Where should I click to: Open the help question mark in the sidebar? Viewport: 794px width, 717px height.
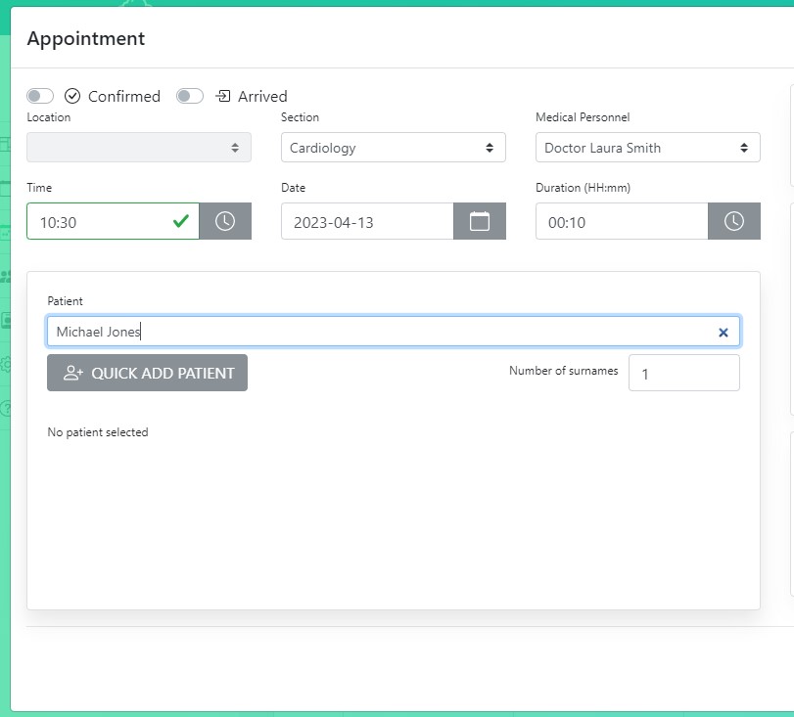pos(5,409)
